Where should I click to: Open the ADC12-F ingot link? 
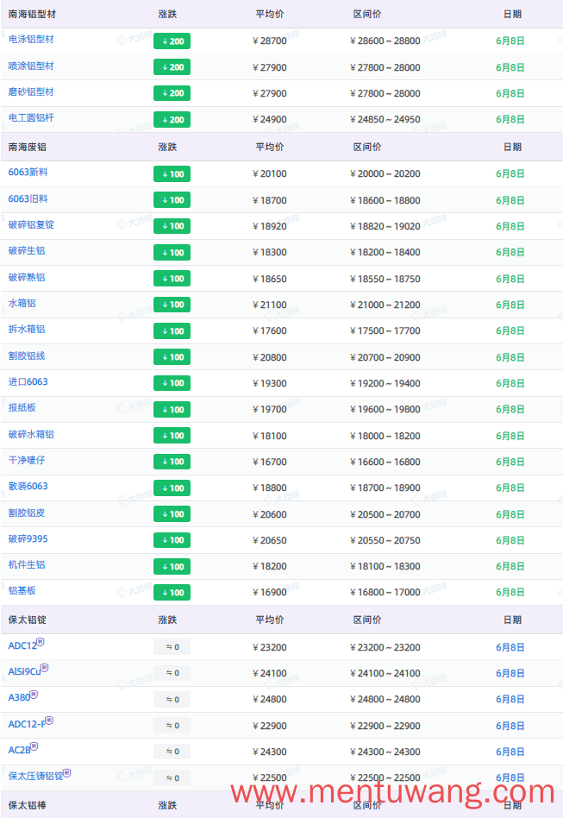pyautogui.click(x=27, y=725)
